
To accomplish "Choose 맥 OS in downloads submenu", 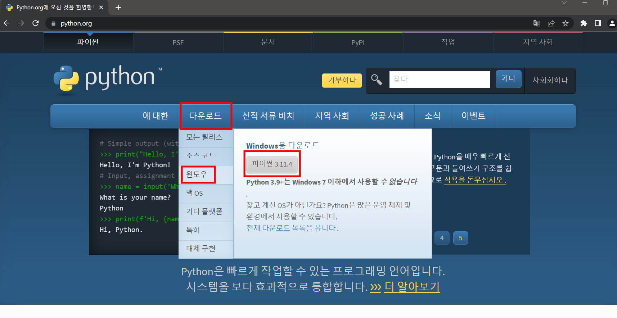I will [206, 194].
